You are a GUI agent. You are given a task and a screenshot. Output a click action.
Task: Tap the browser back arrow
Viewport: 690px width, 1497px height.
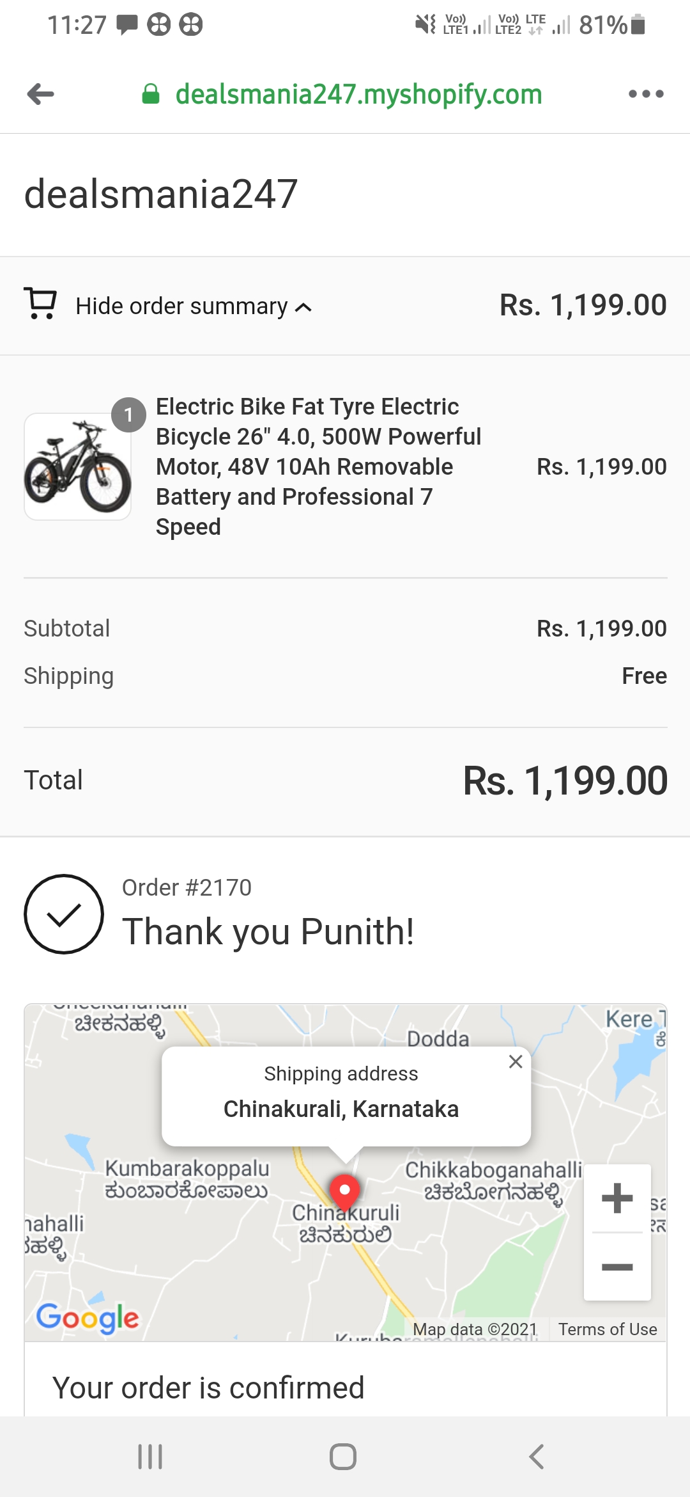[41, 95]
